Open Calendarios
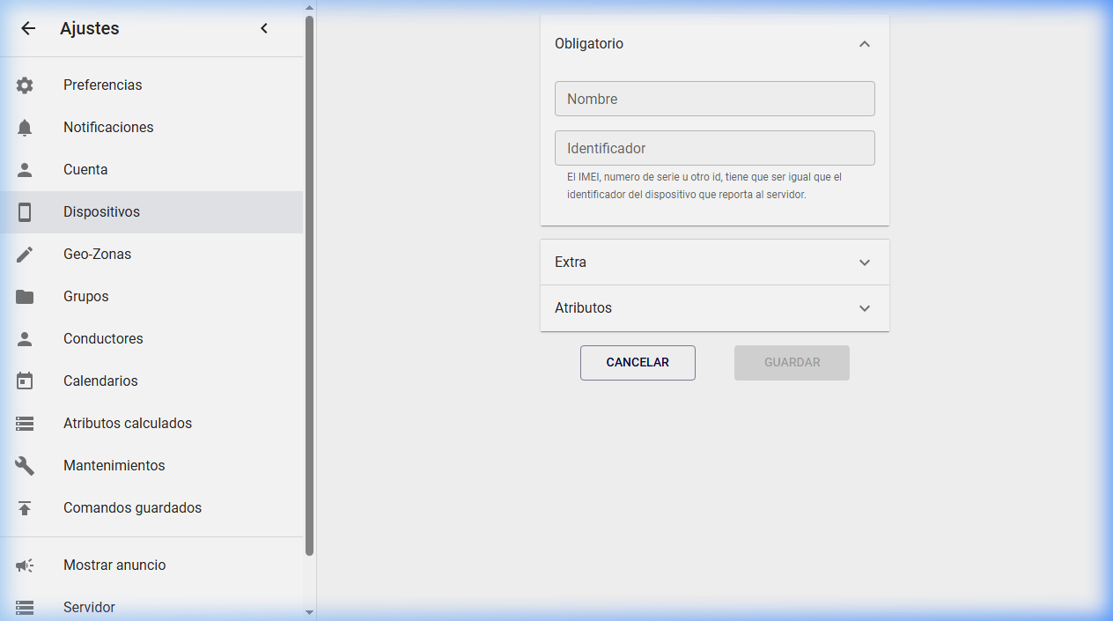1113x621 pixels. [151, 381]
